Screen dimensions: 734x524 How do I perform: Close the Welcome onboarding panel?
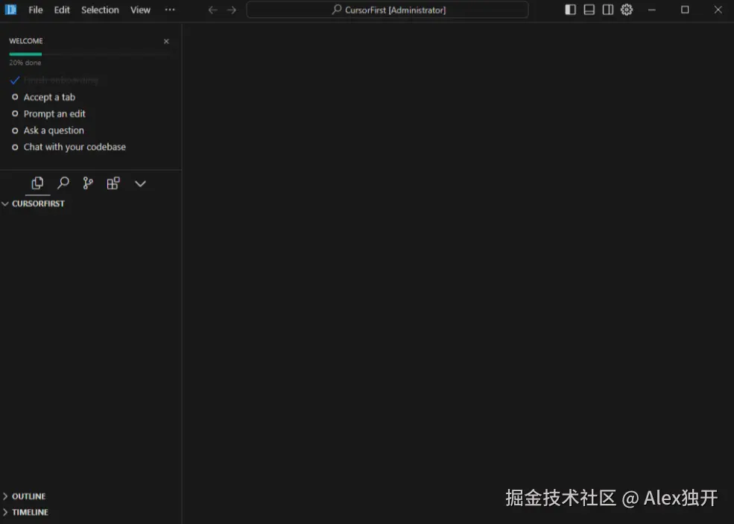pyautogui.click(x=166, y=41)
